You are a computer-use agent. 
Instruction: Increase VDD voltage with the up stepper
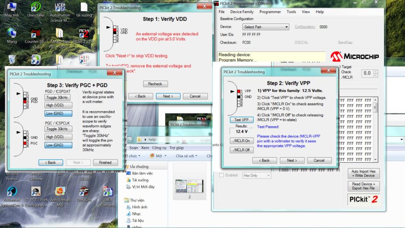click(x=375, y=72)
